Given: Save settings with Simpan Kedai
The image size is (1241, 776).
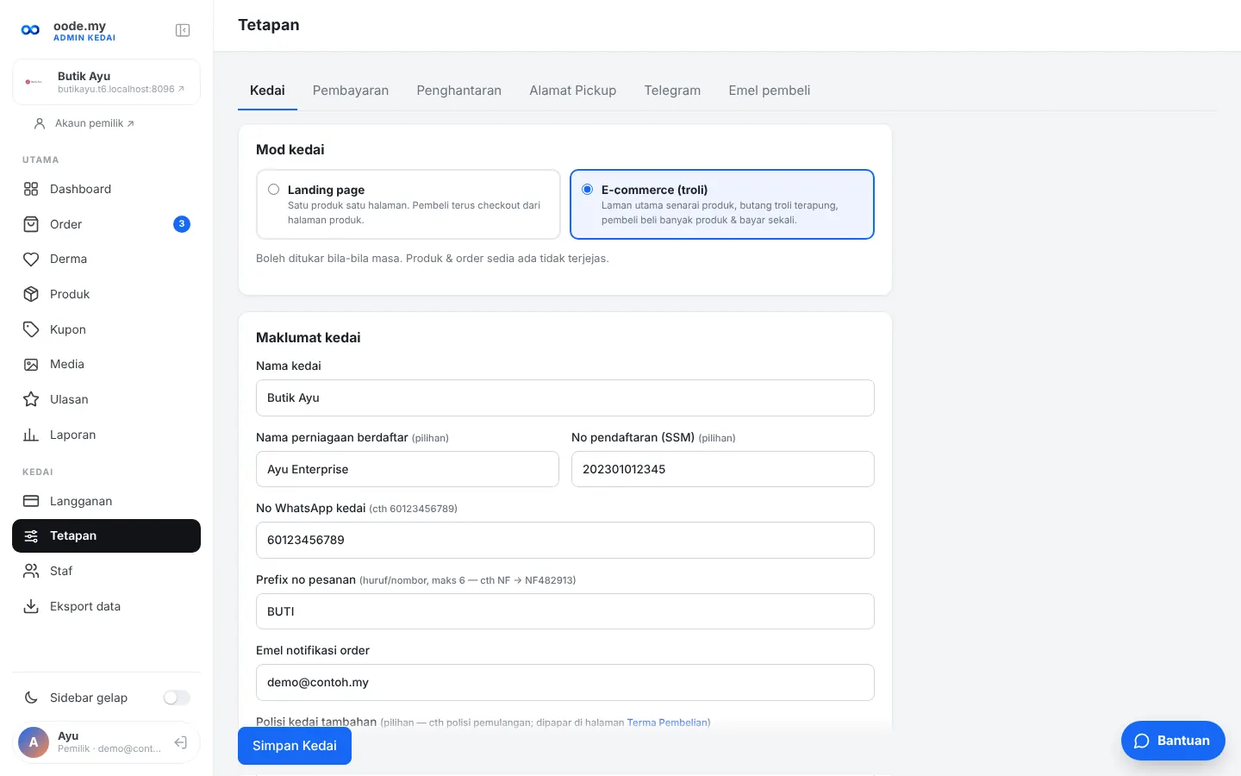Looking at the screenshot, I should point(295,746).
